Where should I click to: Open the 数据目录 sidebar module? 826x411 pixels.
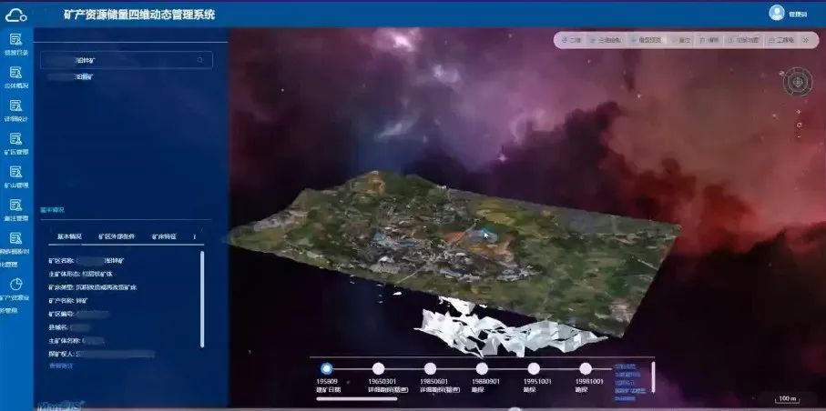pos(15,45)
